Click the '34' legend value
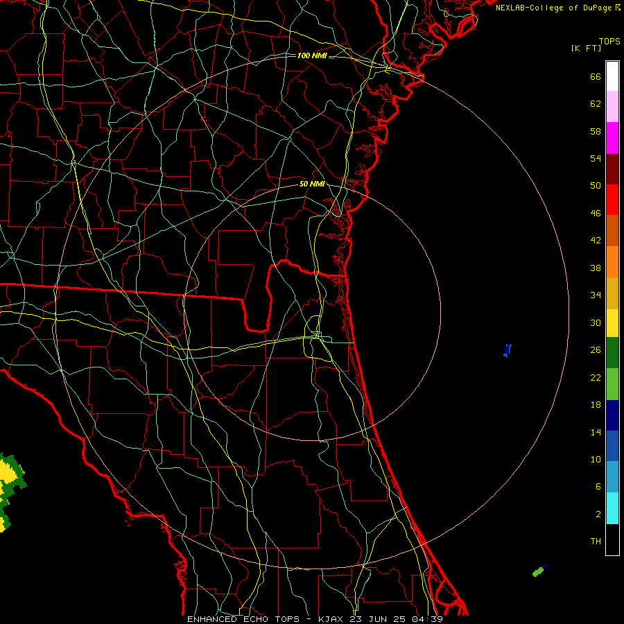624x624 pixels. 596,295
